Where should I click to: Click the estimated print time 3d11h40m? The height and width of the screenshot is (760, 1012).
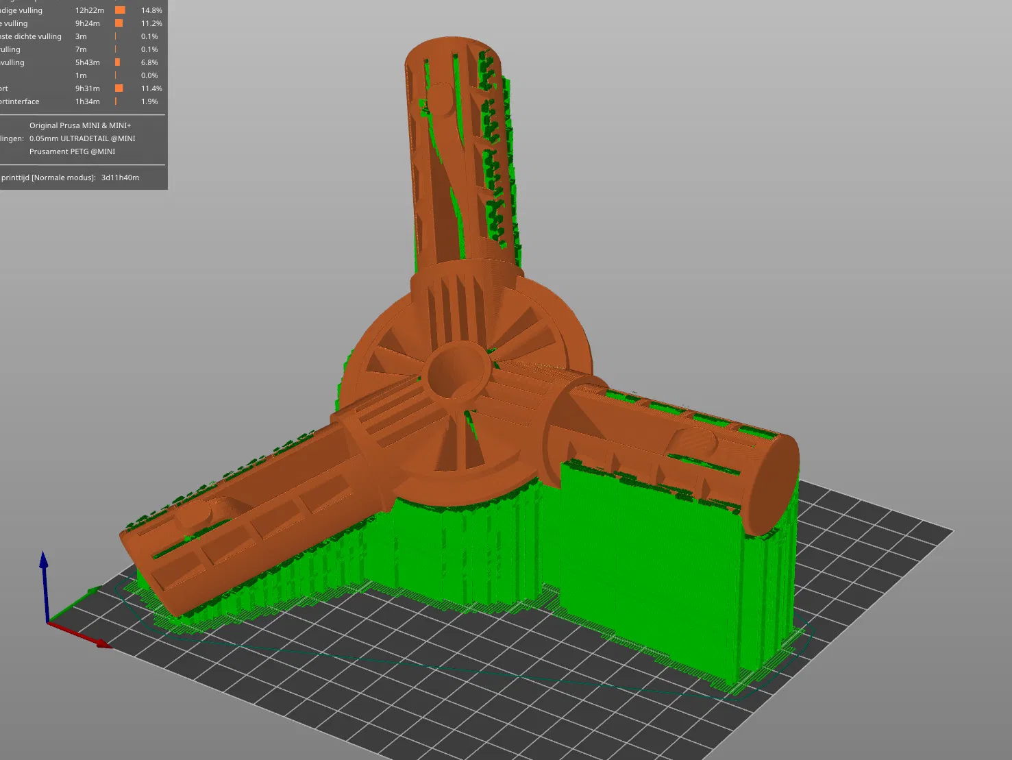[120, 177]
